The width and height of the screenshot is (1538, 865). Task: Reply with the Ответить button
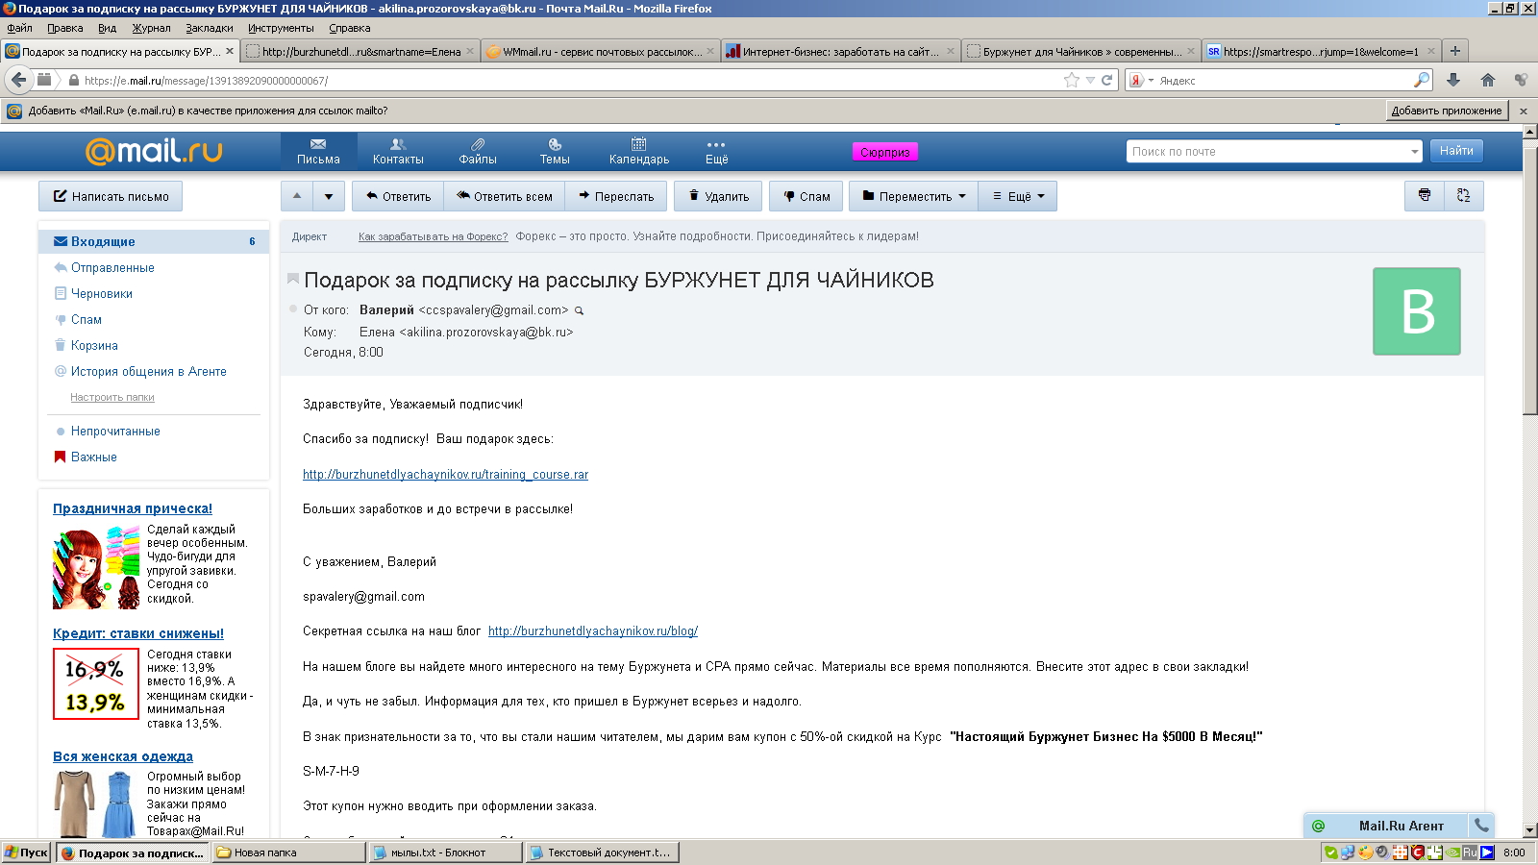pos(398,196)
